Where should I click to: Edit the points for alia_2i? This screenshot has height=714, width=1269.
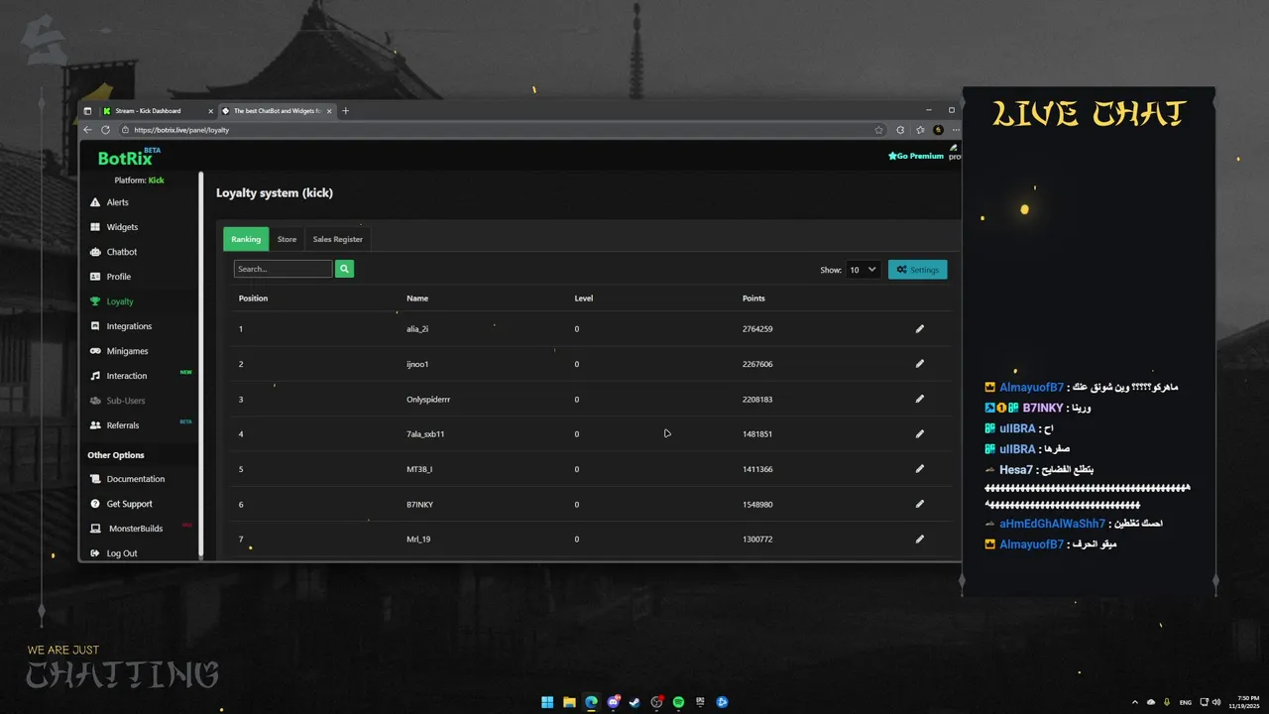point(919,328)
